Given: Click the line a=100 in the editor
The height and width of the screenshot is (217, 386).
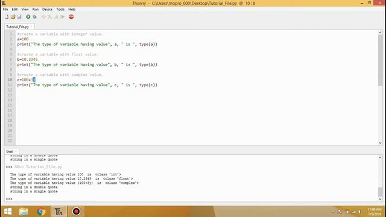Looking at the screenshot, I should pos(23,39).
